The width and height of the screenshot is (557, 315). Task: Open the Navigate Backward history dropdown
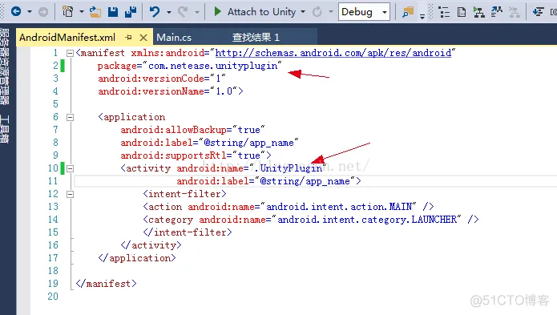tap(30, 12)
